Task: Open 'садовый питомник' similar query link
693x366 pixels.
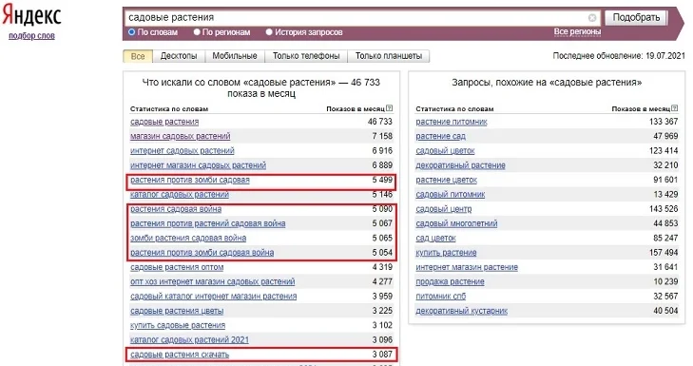Action: (x=451, y=195)
